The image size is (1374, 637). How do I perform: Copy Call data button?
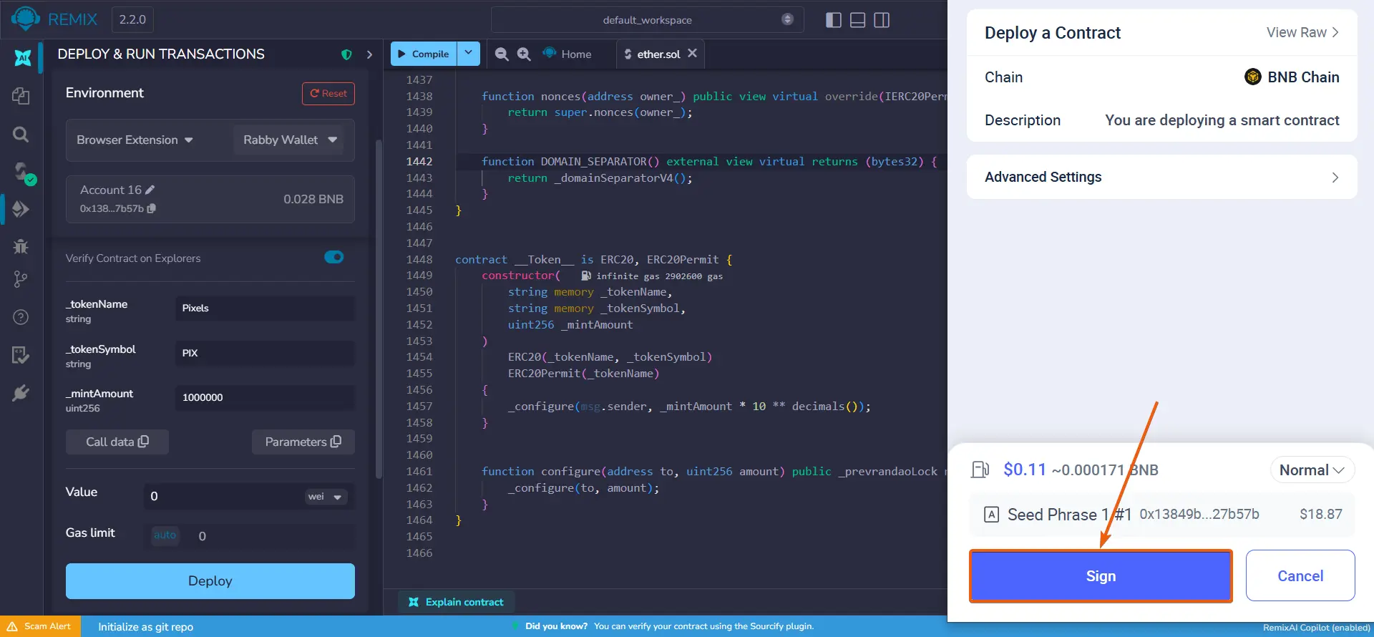[x=117, y=442]
